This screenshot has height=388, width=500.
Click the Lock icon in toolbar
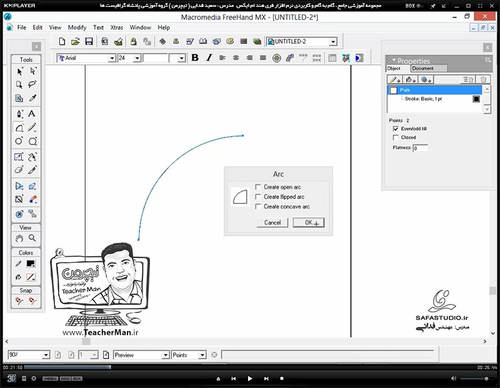[x=133, y=41]
